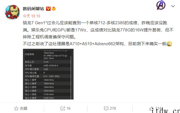Click the comment count 278
180x113 pixels.
[113, 108]
